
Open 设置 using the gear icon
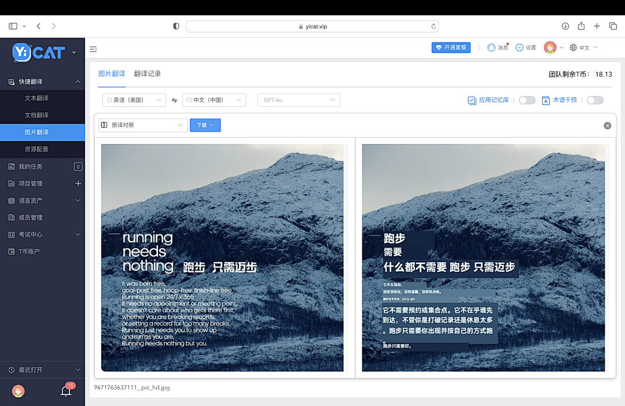(519, 47)
